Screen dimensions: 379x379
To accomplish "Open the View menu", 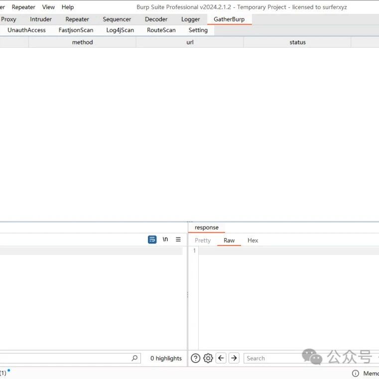I will click(x=48, y=7).
